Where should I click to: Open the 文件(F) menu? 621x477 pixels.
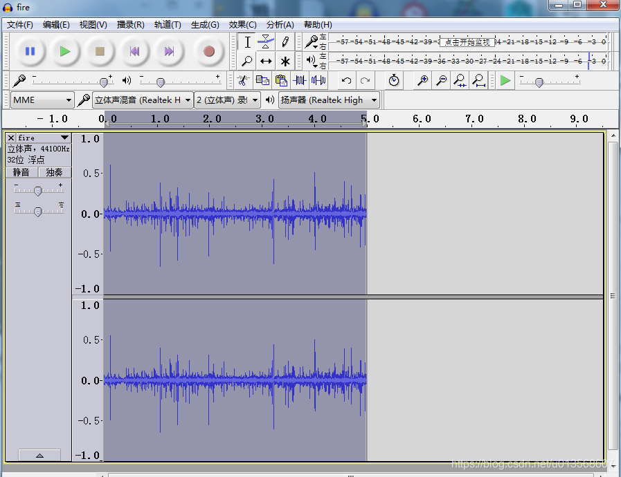[20, 25]
